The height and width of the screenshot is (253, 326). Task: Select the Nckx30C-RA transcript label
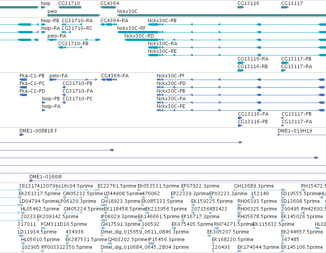(162, 44)
